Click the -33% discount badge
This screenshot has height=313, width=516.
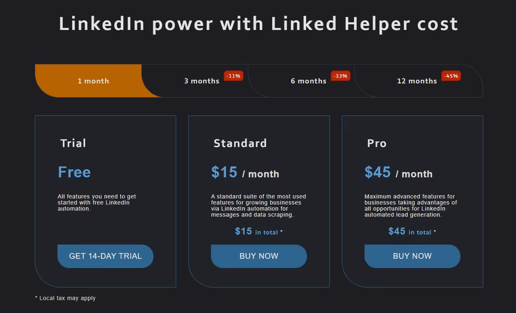point(341,76)
